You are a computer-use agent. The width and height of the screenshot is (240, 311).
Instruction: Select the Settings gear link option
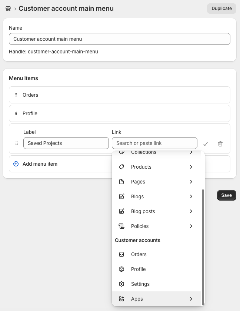coord(140,284)
